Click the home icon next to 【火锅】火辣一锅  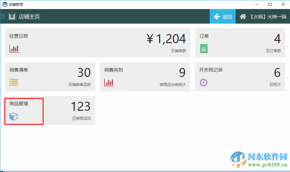[243, 17]
